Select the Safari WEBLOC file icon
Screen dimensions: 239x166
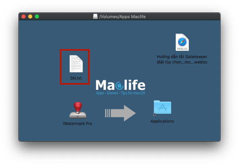pyautogui.click(x=182, y=42)
